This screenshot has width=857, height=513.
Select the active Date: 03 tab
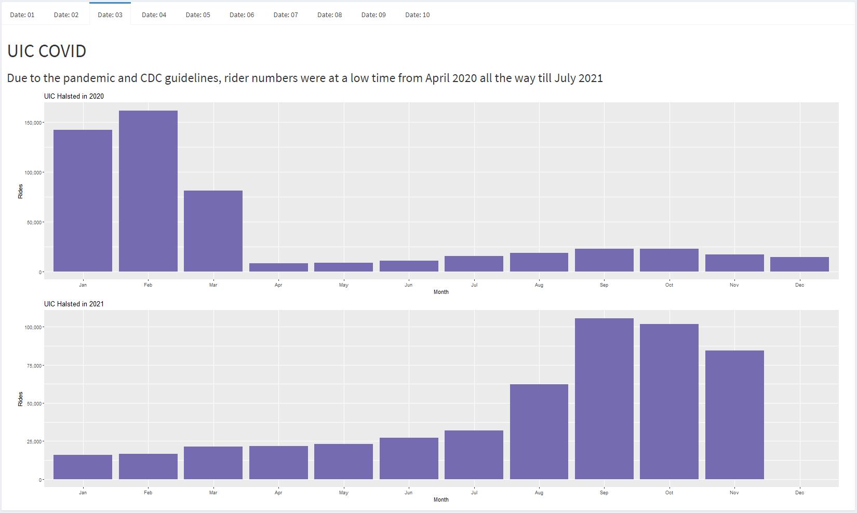point(110,15)
